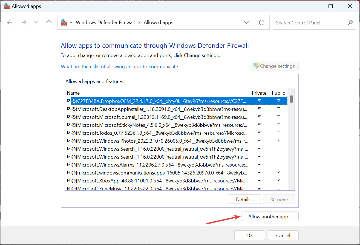Image resolution: width=360 pixels, height=245 pixels.
Task: Click the apps list vertical scrollbar thumb
Action: [291, 99]
